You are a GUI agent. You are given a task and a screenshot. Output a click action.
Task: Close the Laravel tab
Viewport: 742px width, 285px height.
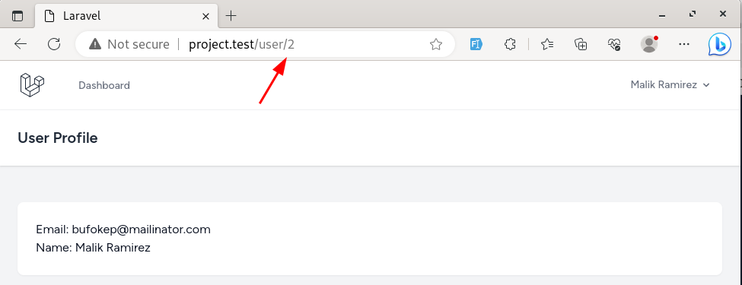coord(205,16)
